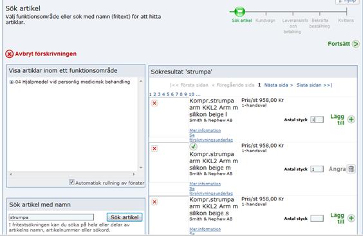Click the green shopping cart step icon
The width and height of the screenshot is (363, 236).
[239, 11]
